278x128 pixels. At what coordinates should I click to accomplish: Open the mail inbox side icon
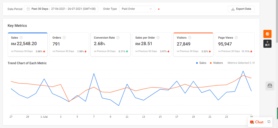pos(270,86)
